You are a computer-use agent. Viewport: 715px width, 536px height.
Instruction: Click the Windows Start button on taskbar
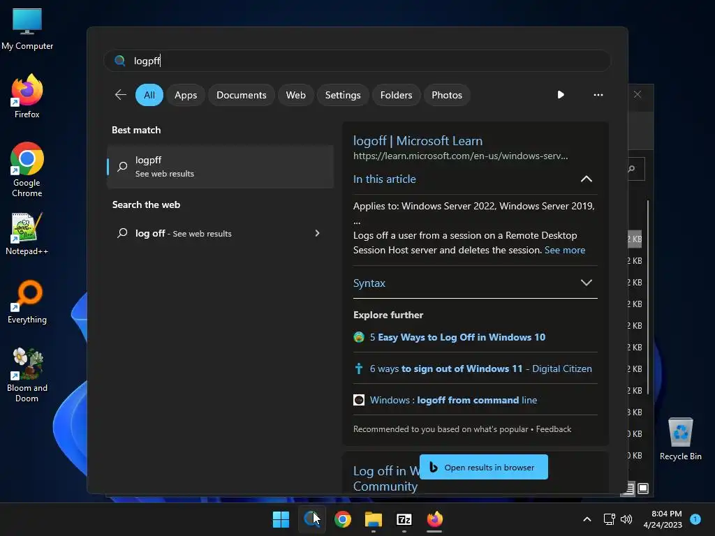pos(281,519)
